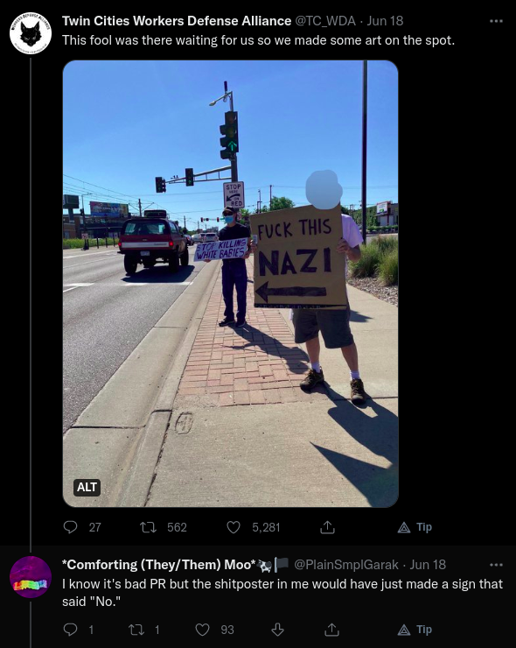Reply to the Twin Cities Workers Defense Alliance tweet
The image size is (516, 648).
pos(71,527)
